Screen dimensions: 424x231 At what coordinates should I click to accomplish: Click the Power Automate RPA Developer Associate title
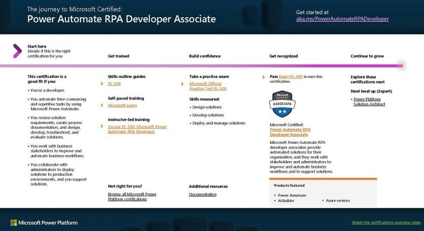(121, 19)
